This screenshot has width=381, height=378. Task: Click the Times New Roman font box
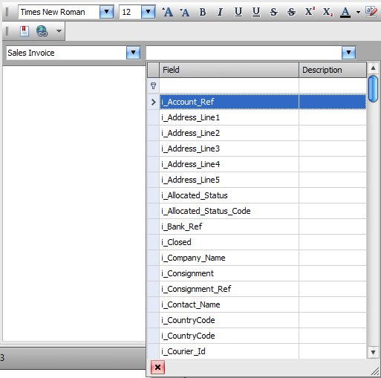[59, 12]
